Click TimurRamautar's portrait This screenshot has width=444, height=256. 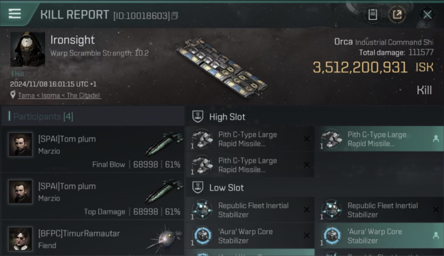point(20,239)
